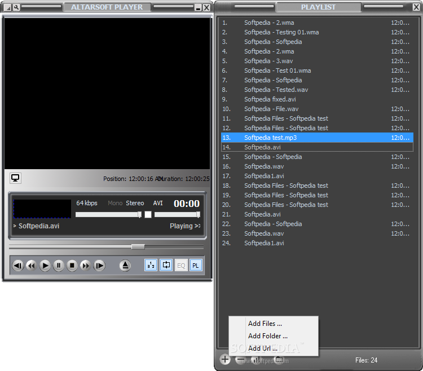
Task: Toggle the EQ equalizer button
Action: 181,266
